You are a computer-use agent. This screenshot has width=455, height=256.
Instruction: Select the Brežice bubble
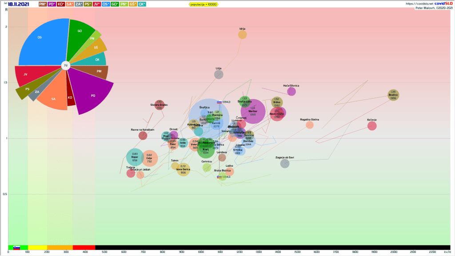(x=393, y=95)
